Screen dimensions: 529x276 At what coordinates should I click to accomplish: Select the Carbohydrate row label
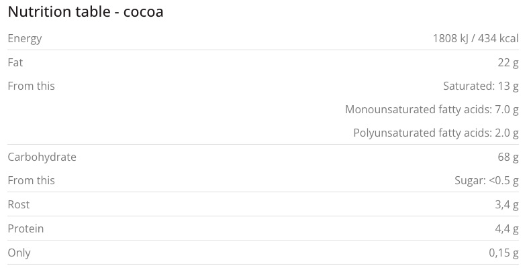tap(42, 157)
